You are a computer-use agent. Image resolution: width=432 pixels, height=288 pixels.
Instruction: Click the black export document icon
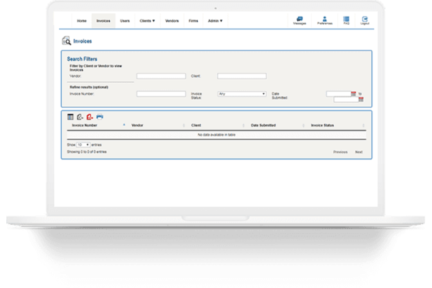80,117
